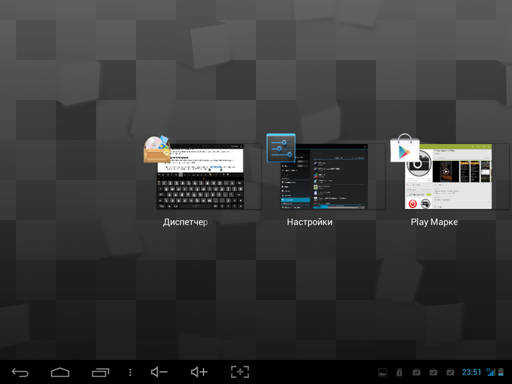This screenshot has width=512, height=384.
Task: Tap the battery status icon
Action: 501,372
